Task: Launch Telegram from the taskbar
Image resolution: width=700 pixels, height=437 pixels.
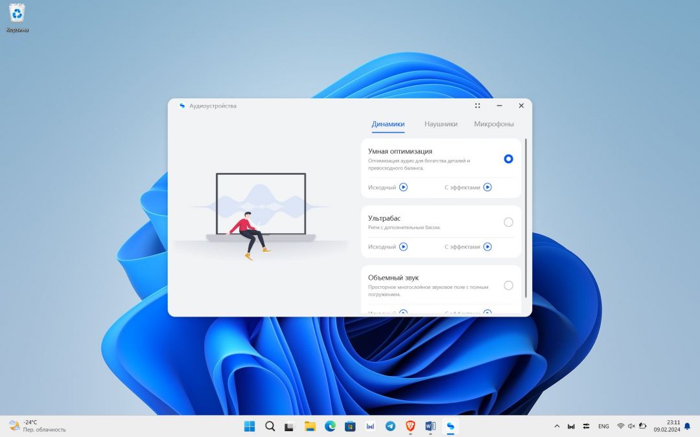Action: click(390, 426)
